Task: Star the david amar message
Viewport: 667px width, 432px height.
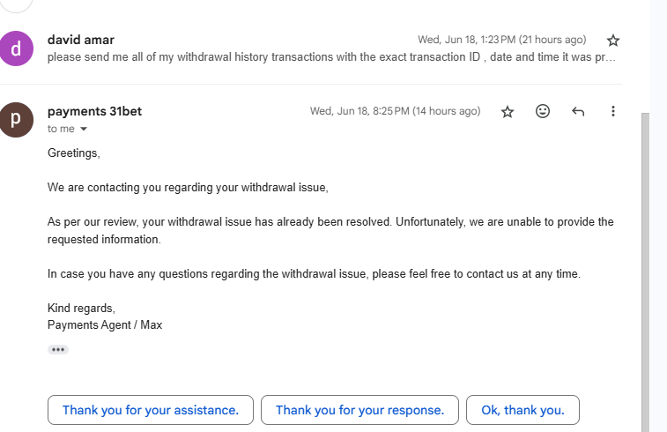Action: pos(613,41)
